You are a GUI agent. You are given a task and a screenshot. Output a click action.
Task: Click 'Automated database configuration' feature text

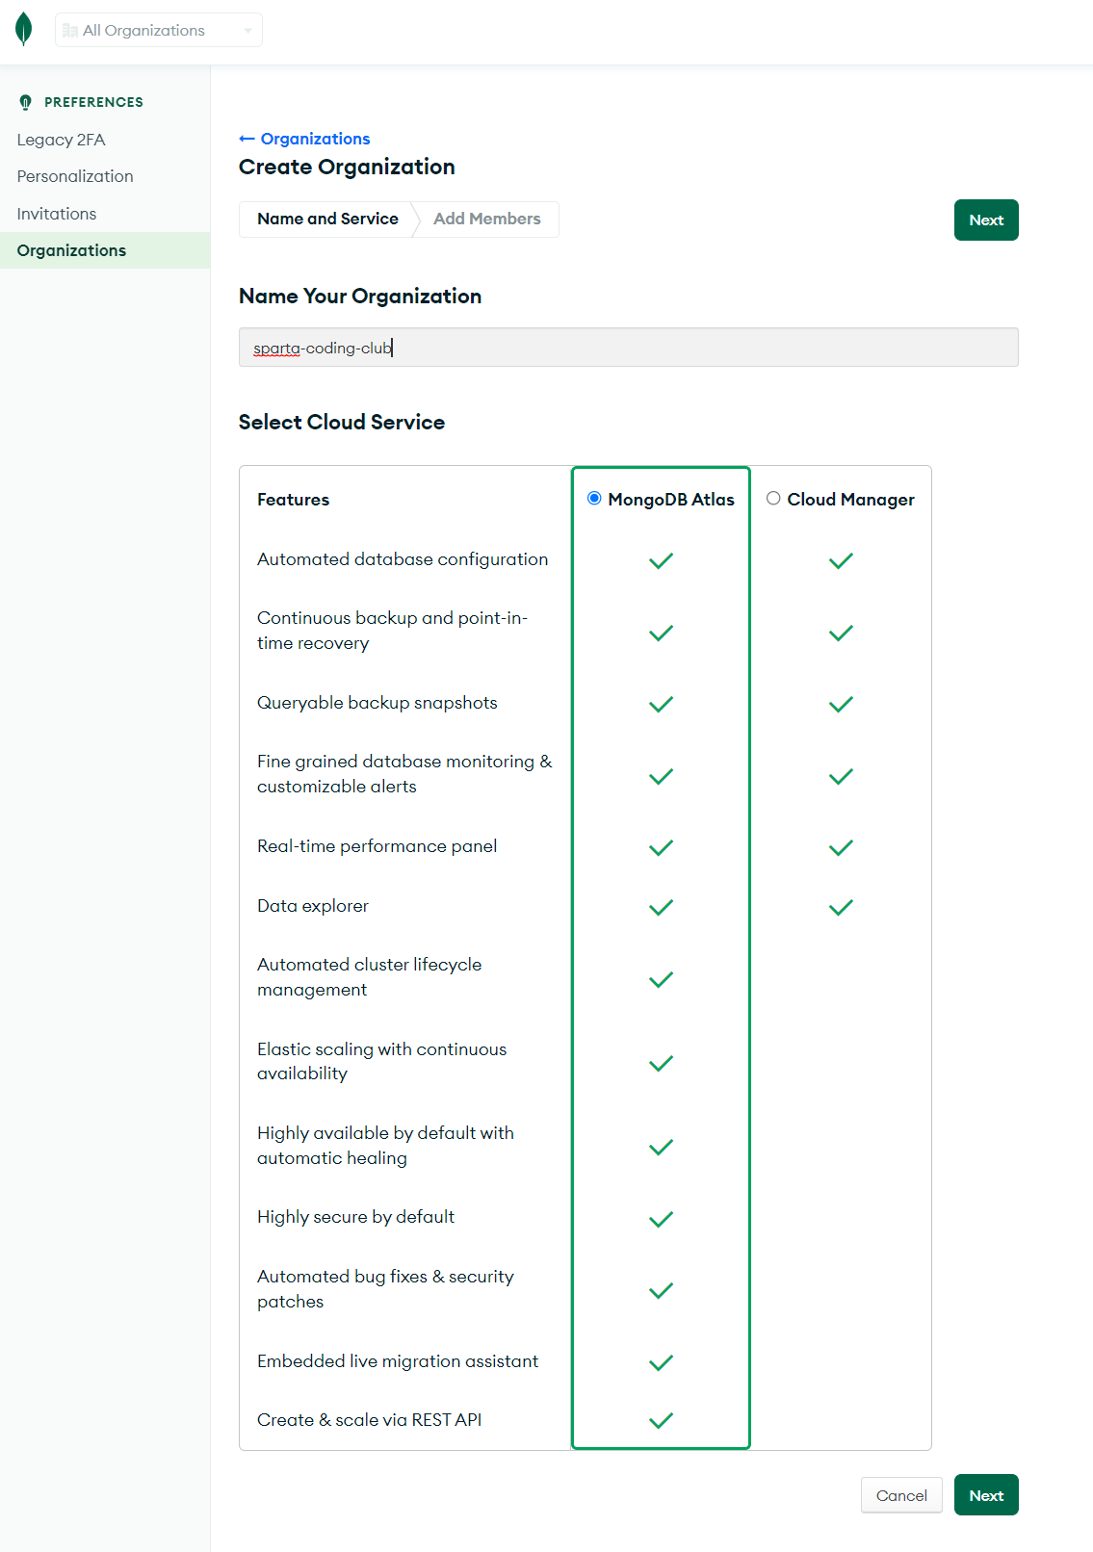tap(403, 559)
